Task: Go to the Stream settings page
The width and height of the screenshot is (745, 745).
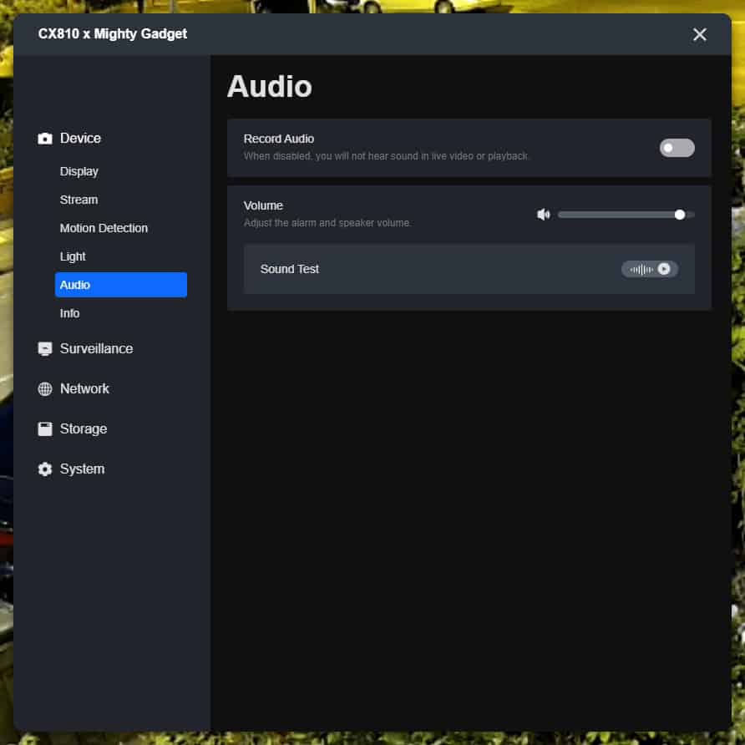Action: coord(79,200)
